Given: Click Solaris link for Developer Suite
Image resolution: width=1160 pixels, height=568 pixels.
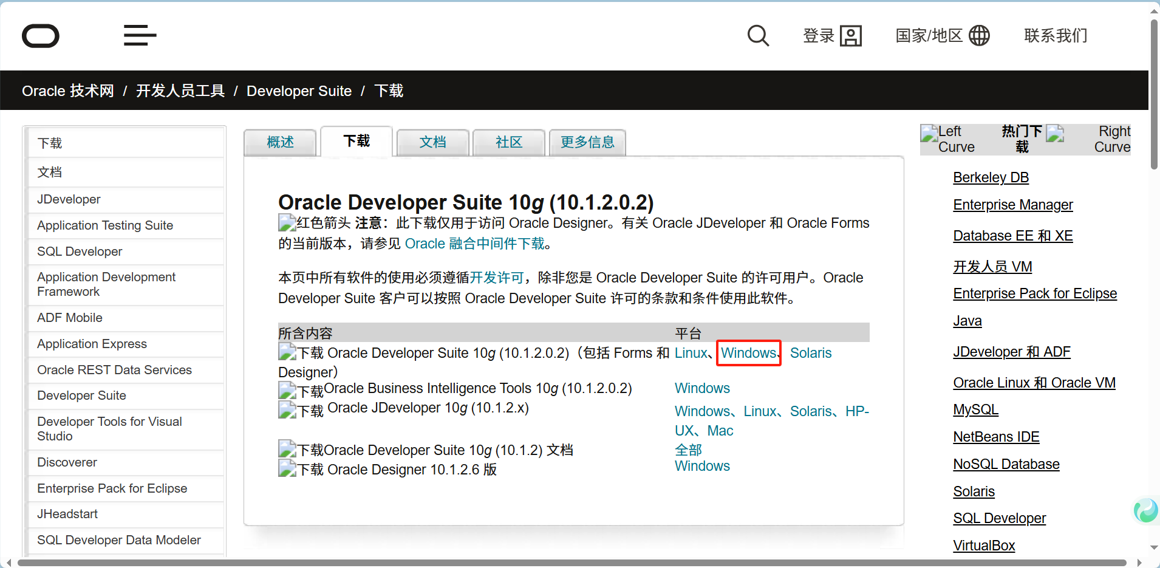Looking at the screenshot, I should [x=811, y=353].
